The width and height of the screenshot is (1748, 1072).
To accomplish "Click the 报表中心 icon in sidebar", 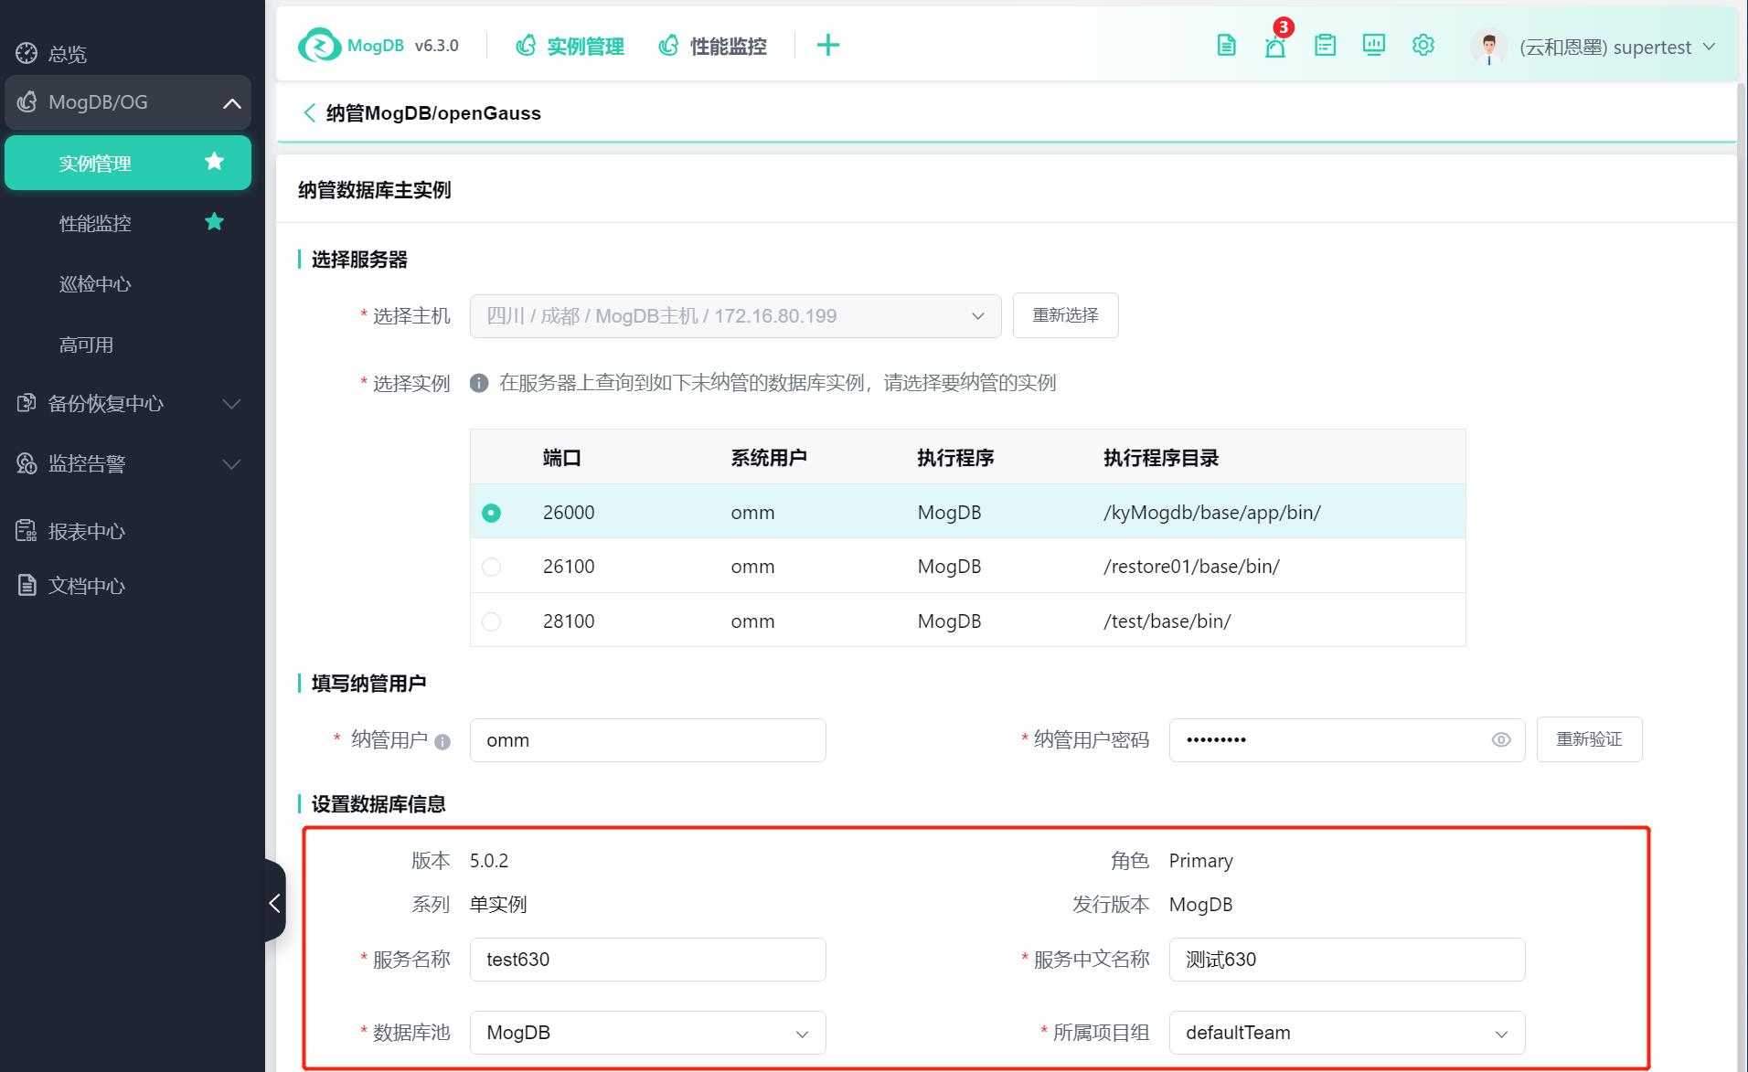I will (x=27, y=531).
